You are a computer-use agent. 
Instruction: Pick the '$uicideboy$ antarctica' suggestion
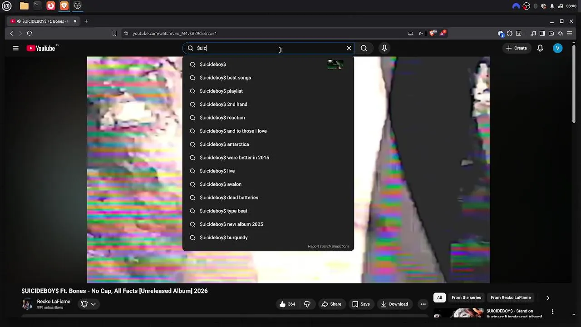click(268, 144)
